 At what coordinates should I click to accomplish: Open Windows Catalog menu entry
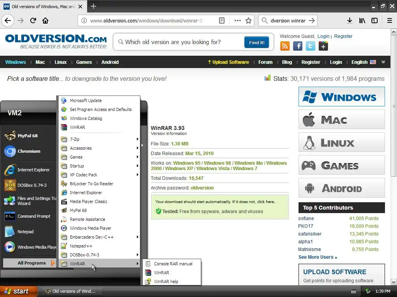click(x=100, y=118)
